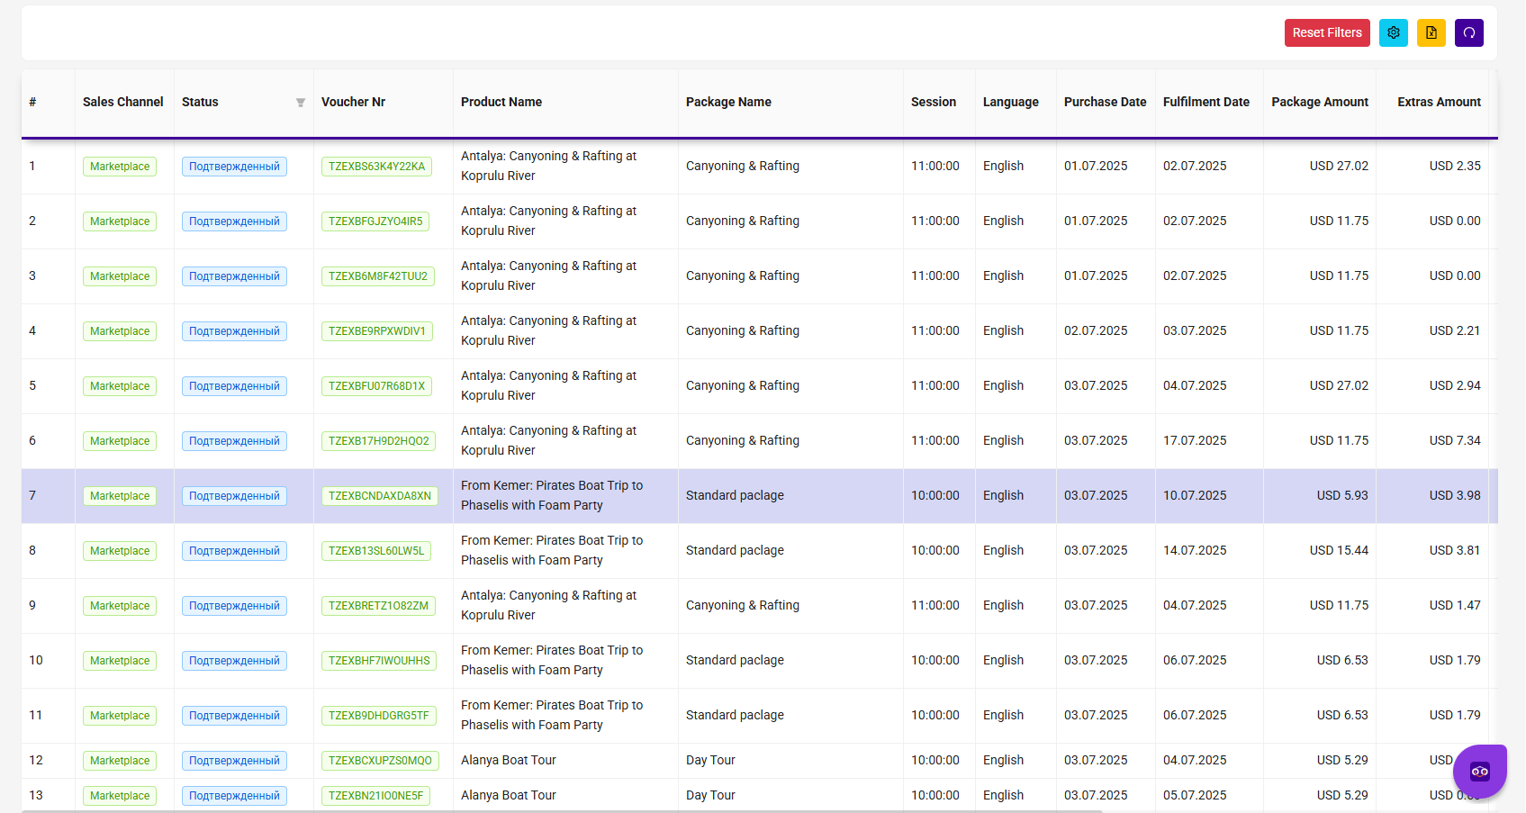Open voucher TZEXBS63K4Y22KA
The height and width of the screenshot is (813, 1526).
tap(376, 167)
